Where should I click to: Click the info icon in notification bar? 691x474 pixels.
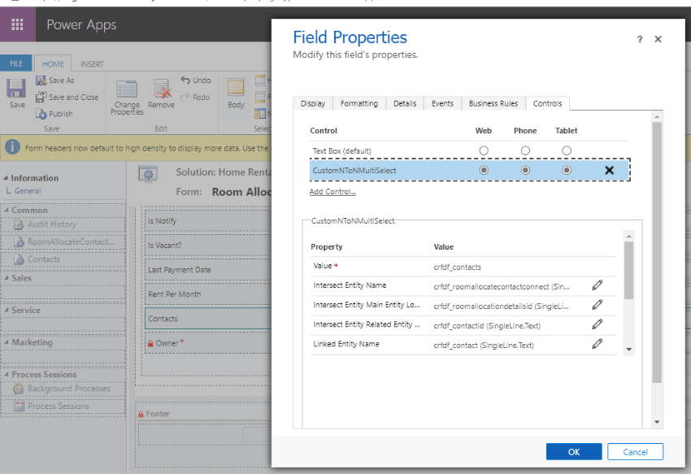13,147
